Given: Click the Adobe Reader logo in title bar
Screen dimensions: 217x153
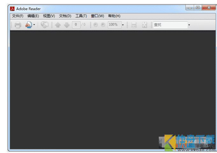Looking at the screenshot, I should (x=12, y=9).
